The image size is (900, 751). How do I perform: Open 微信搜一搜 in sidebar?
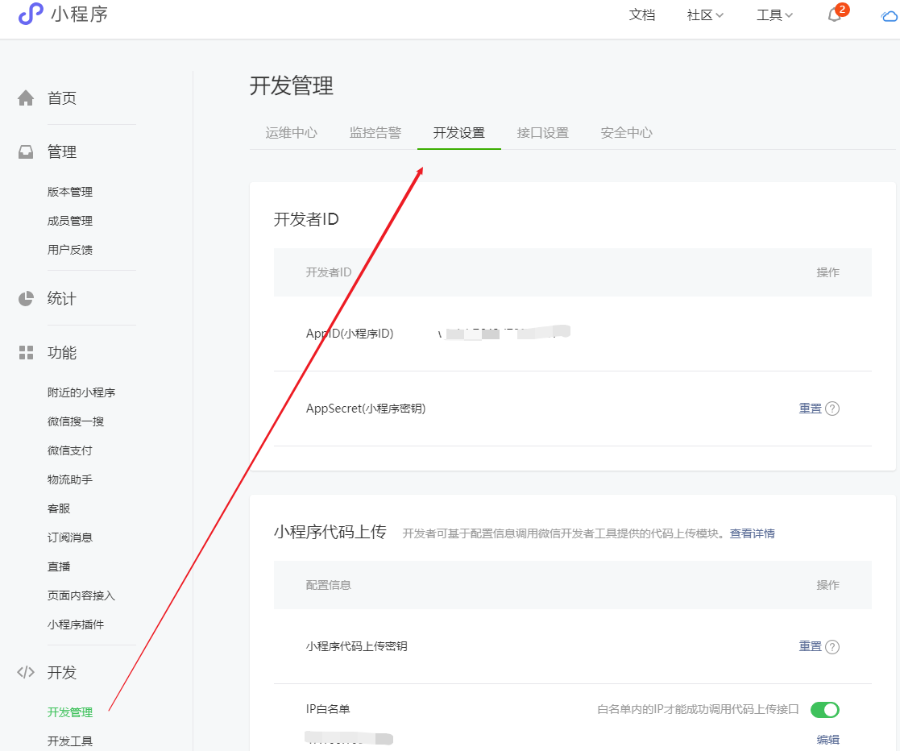tap(76, 421)
